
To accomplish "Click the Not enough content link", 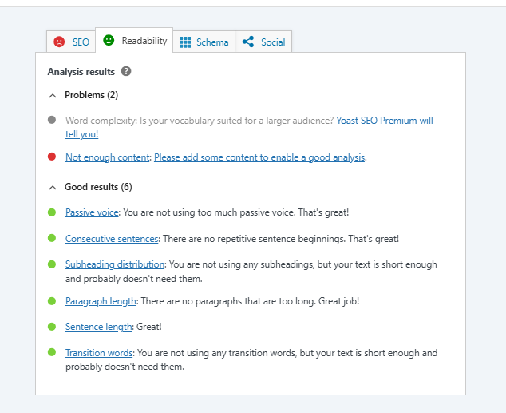I will coord(107,157).
